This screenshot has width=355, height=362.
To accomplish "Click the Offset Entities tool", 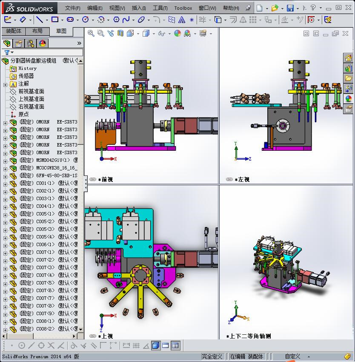I will coord(233,20).
